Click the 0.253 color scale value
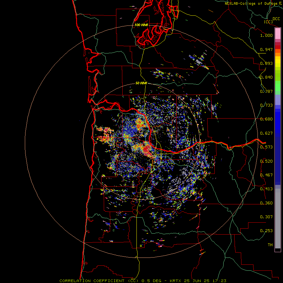Viewport: 283px width, 283px height. (x=266, y=231)
